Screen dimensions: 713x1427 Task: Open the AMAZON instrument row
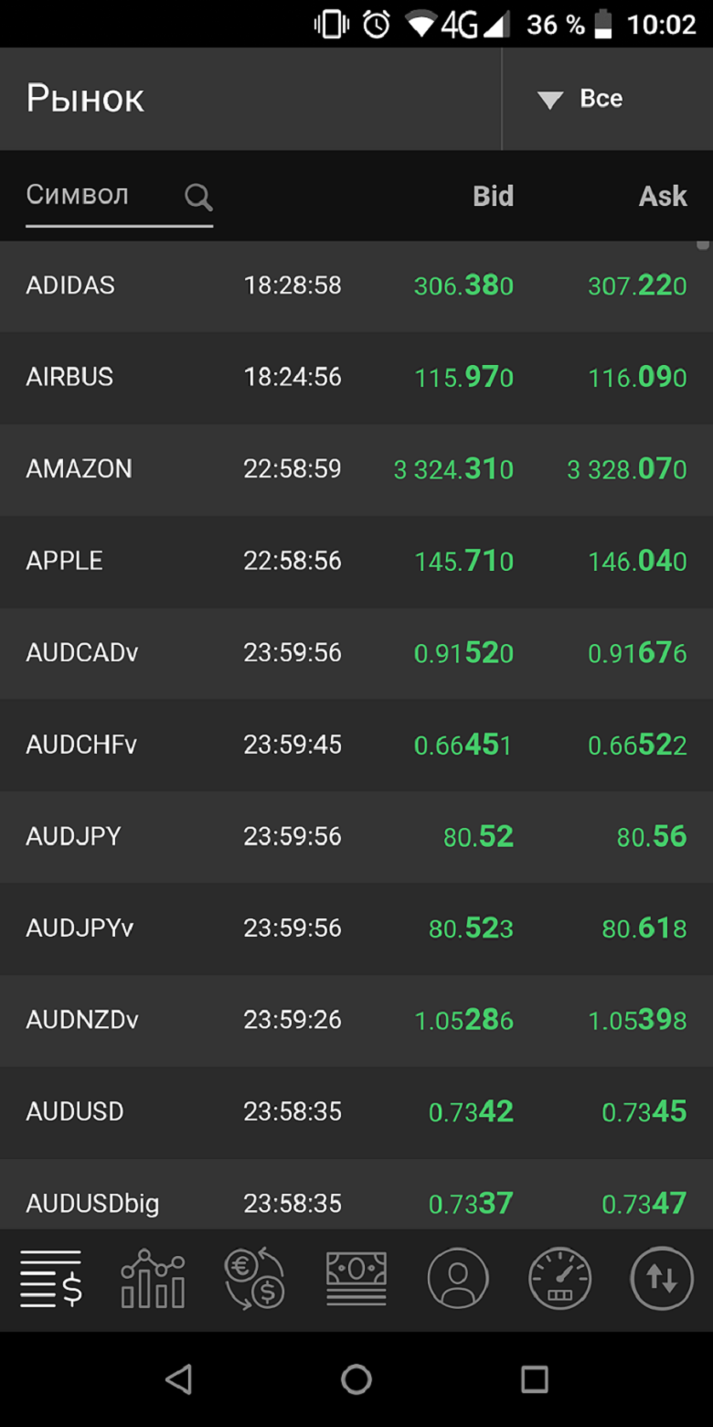356,469
